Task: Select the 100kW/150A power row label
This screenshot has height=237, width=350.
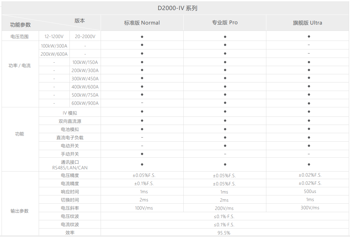Action: pyautogui.click(x=85, y=62)
